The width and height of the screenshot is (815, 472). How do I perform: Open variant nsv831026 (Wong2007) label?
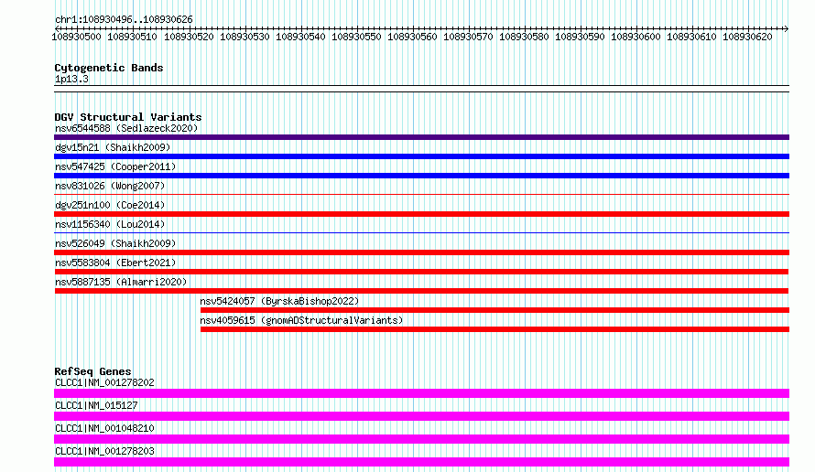click(x=110, y=186)
